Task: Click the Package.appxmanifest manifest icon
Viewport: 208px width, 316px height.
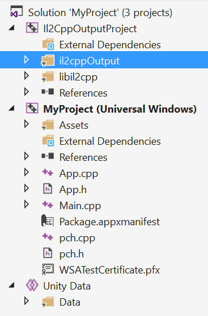Action: [x=48, y=221]
